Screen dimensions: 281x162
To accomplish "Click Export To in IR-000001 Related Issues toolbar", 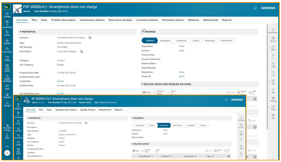I will pos(218,151).
